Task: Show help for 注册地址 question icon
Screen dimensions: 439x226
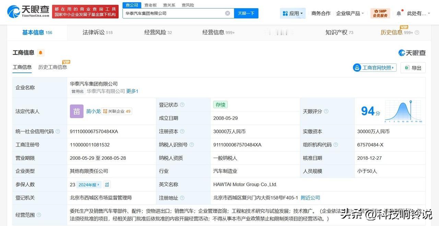Action: (182, 198)
